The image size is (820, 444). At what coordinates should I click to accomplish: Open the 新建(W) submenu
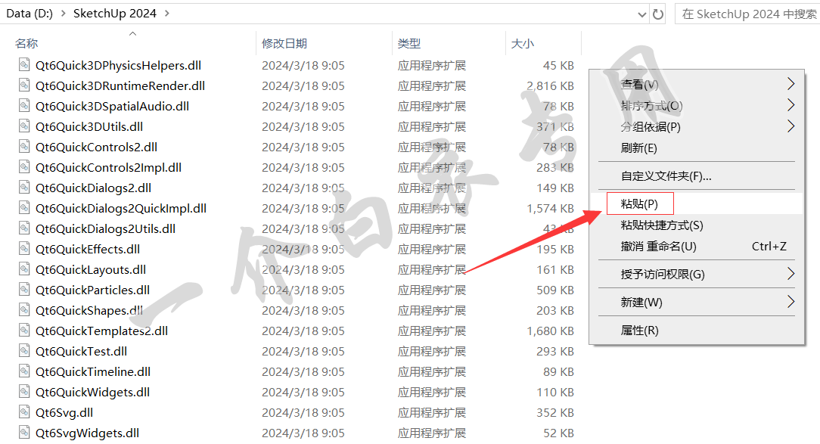pos(697,303)
